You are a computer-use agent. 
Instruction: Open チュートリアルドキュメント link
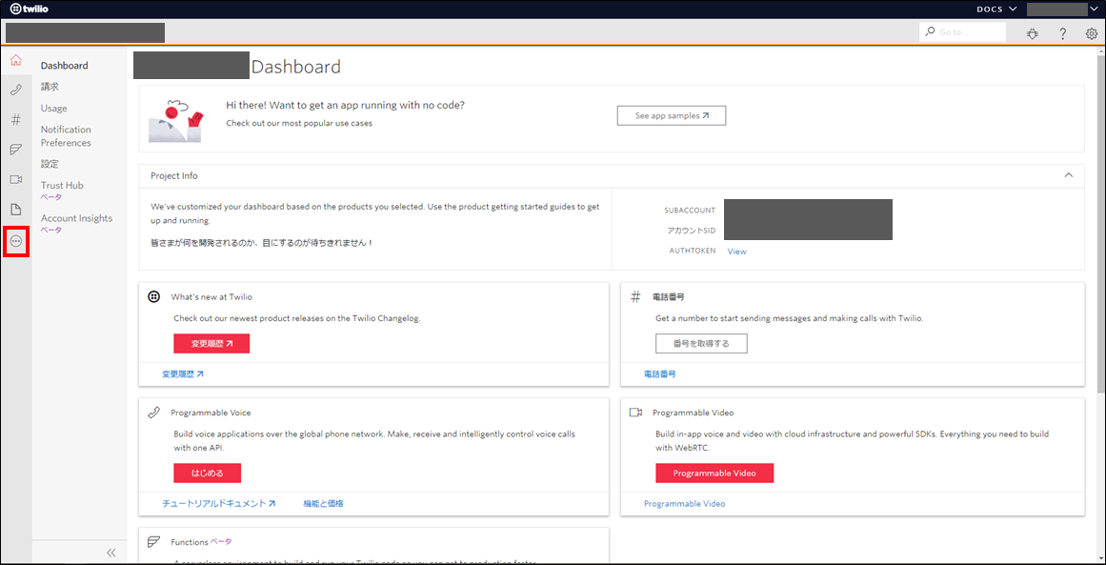pos(219,504)
